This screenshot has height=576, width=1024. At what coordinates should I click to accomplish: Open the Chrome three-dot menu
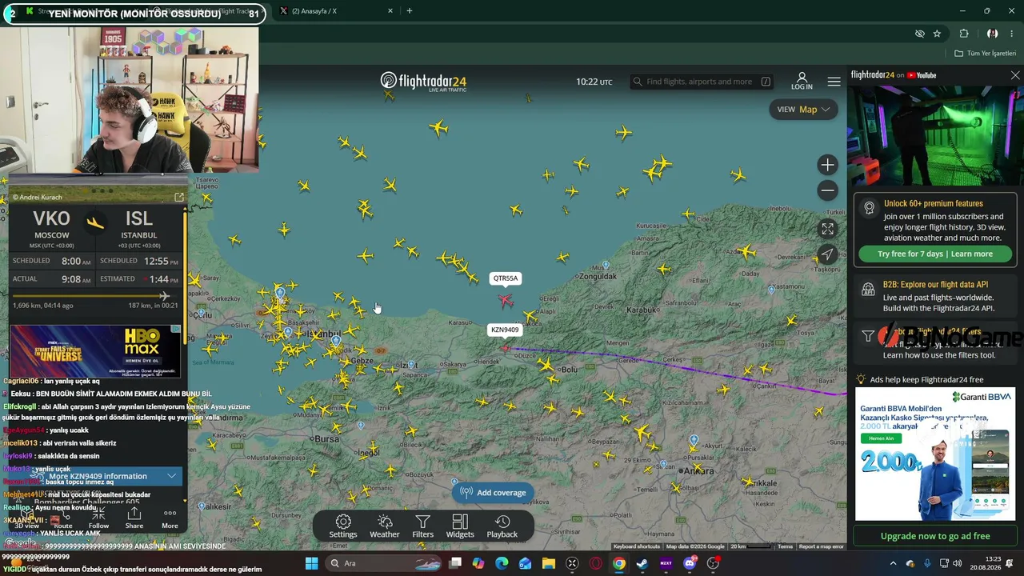[x=1012, y=34]
